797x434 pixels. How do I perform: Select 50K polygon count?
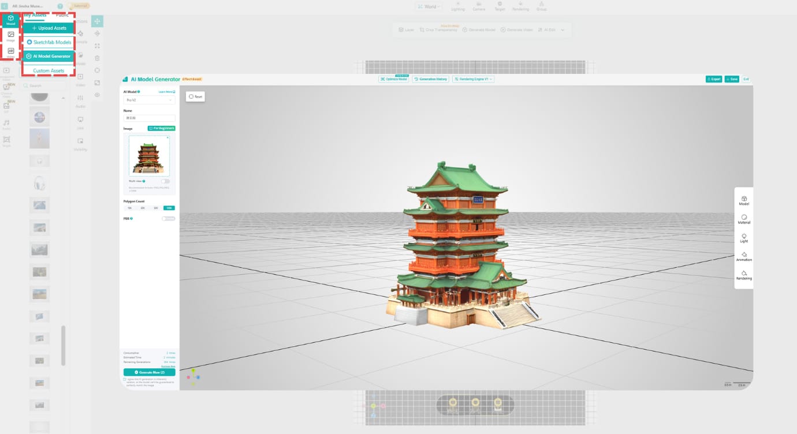point(156,208)
